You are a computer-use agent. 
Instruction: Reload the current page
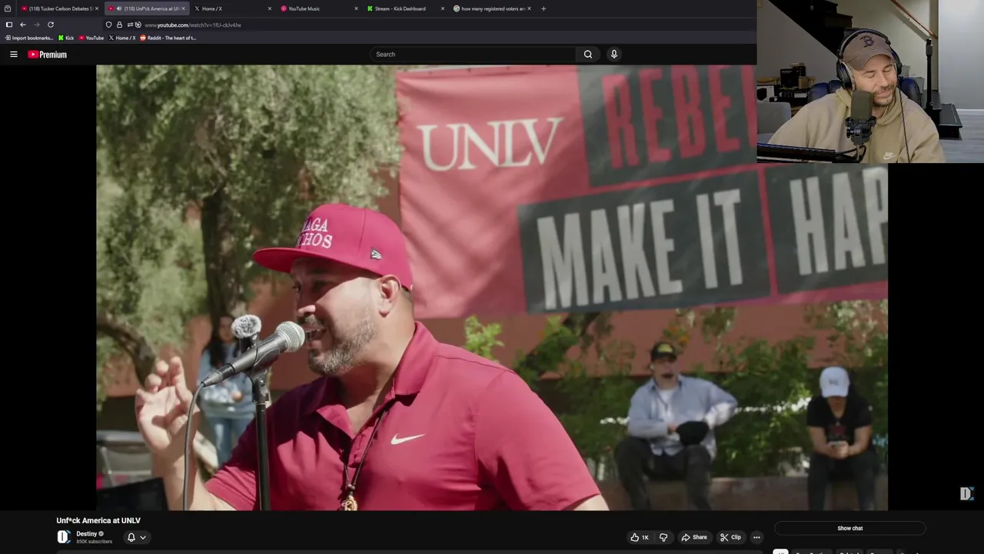(51, 25)
